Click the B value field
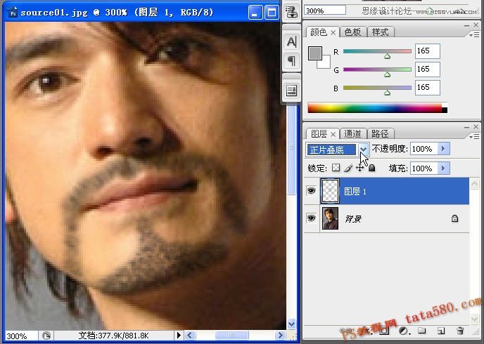This screenshot has width=484, height=344. 427,88
